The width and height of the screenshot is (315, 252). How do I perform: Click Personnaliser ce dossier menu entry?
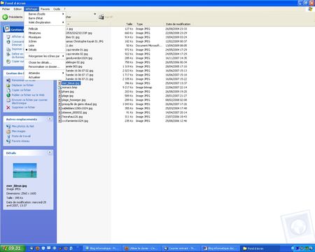44,66
